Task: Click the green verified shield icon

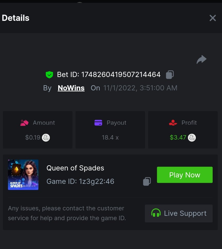Action: (x=49, y=75)
